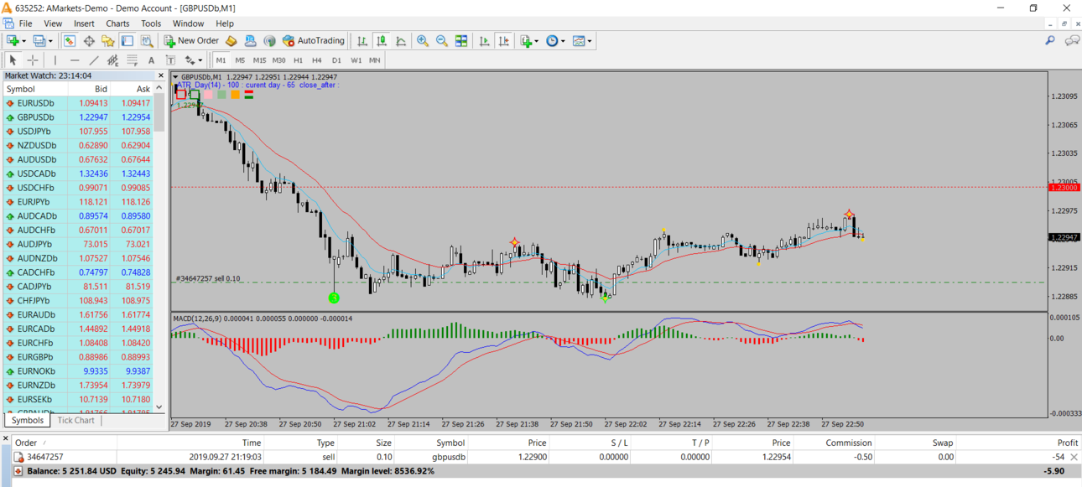Click the Profiles toolbar icon
This screenshot has height=487, width=1082.
[x=39, y=40]
